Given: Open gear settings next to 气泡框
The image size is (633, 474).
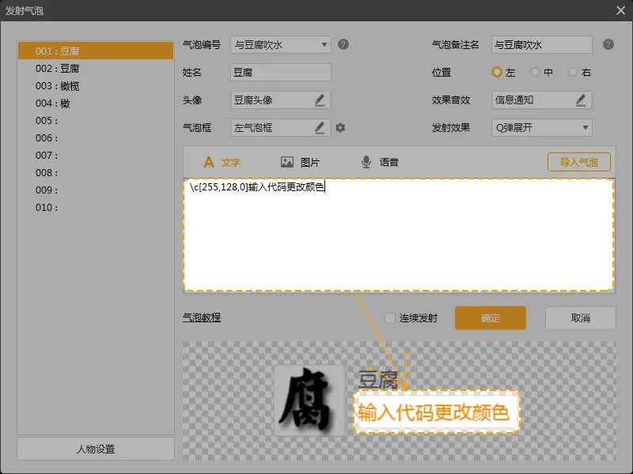Looking at the screenshot, I should 340,127.
